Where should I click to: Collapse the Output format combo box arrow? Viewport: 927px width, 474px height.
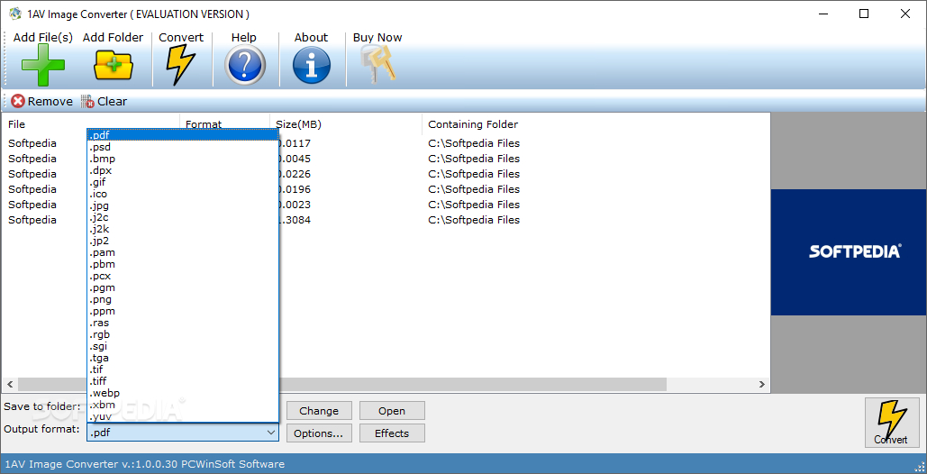coord(271,432)
